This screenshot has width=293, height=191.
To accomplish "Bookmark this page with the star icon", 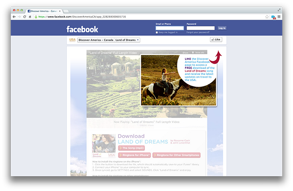I will pos(267,17).
